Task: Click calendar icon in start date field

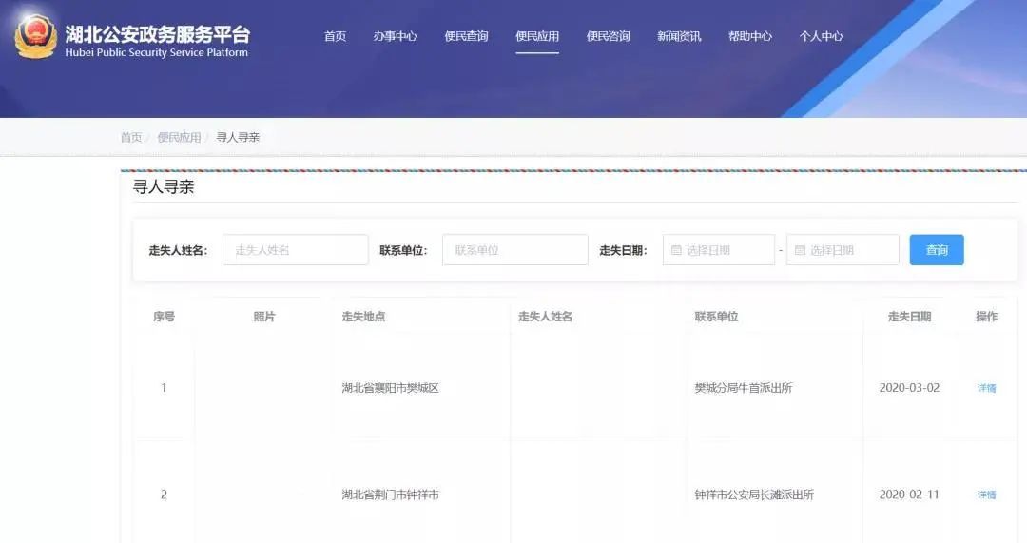Action: [676, 250]
